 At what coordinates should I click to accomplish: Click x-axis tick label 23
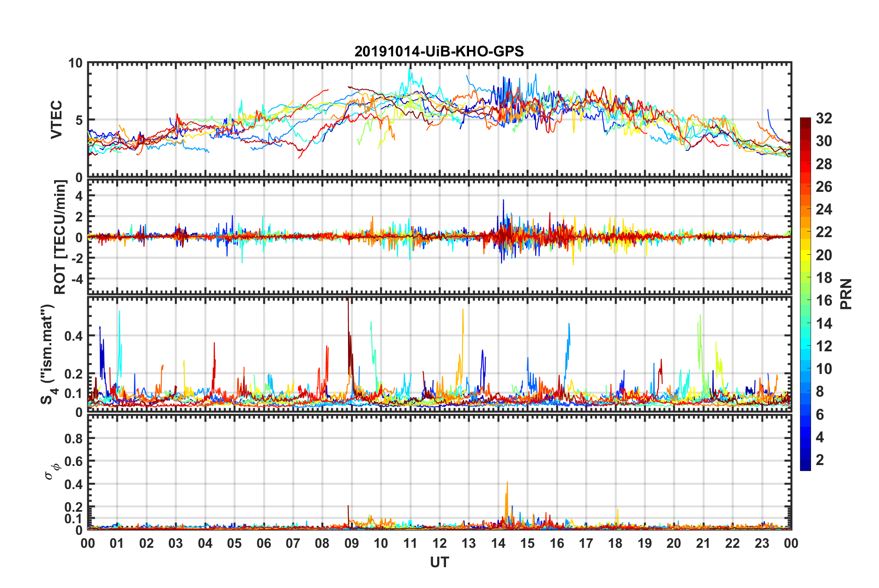762,543
